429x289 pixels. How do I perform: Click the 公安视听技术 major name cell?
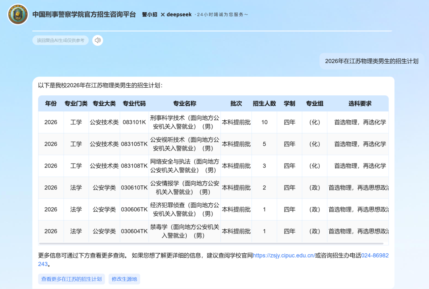tap(185, 144)
